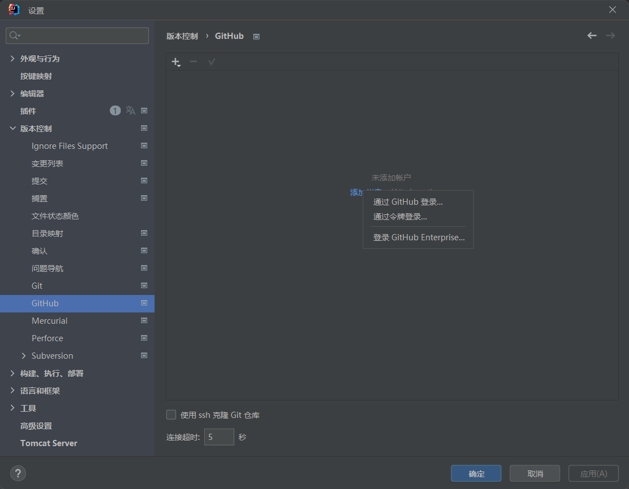629x489 pixels.
Task: Click the update badge 1 beside 插件
Action: 115,111
